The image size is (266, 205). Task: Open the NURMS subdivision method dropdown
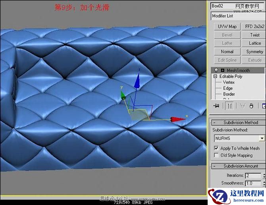pyautogui.click(x=262, y=138)
